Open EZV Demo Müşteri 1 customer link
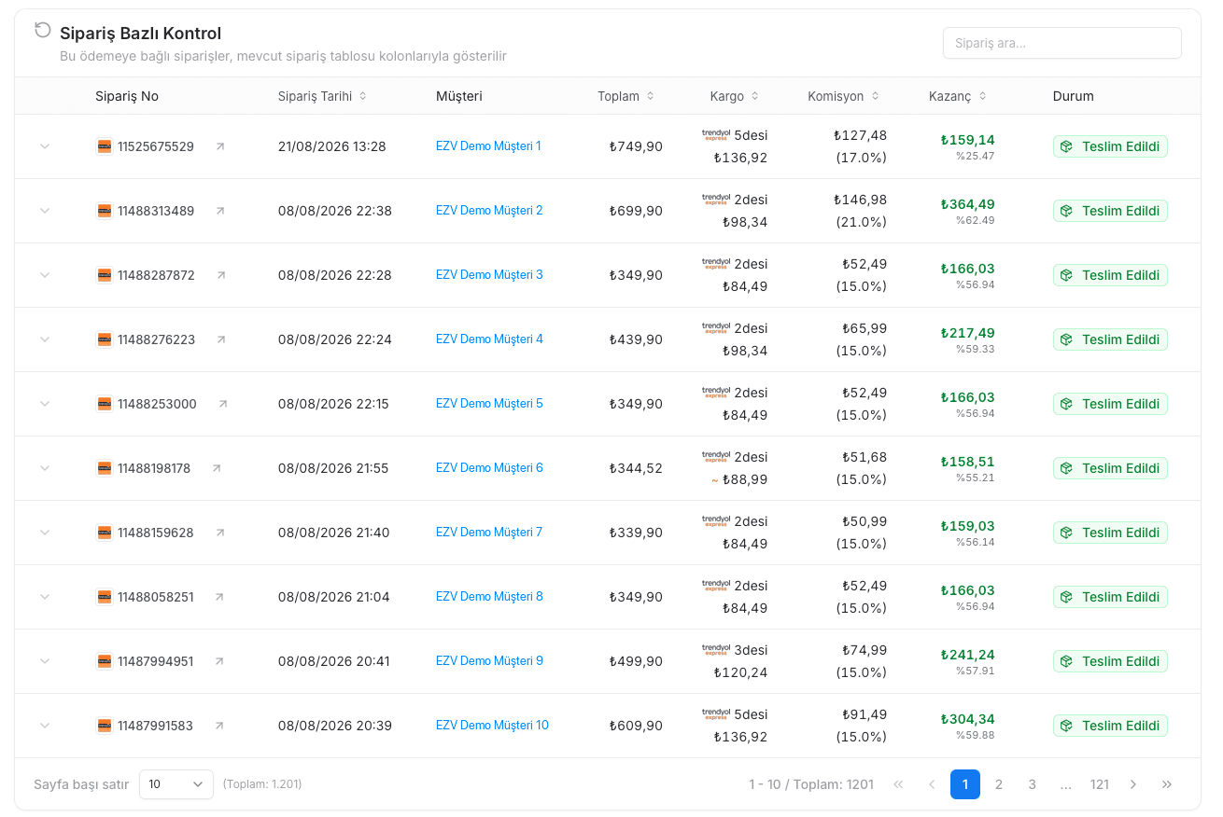1223x817 pixels. pyautogui.click(x=488, y=146)
